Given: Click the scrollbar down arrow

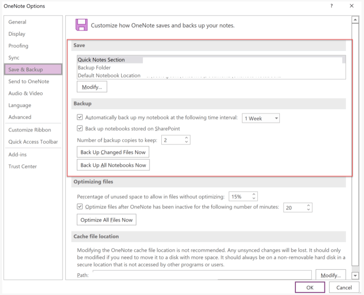Looking at the screenshot, I should [x=355, y=276].
